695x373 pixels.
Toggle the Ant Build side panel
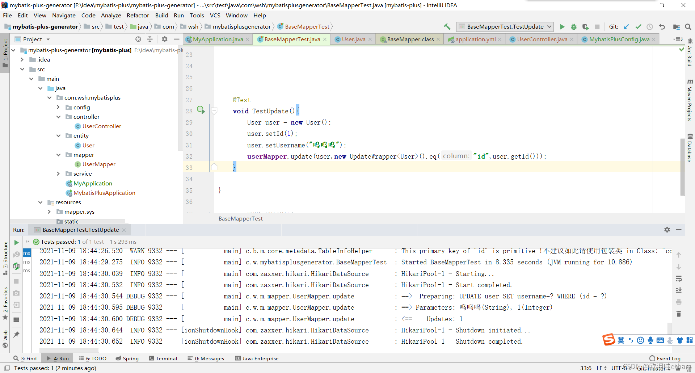pyautogui.click(x=690, y=52)
